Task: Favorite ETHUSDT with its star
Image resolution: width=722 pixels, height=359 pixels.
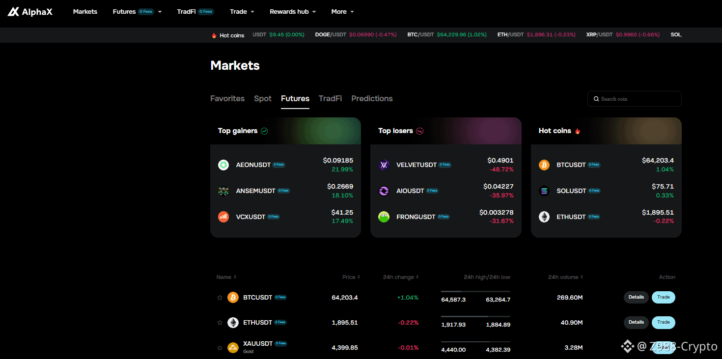Action: pos(220,323)
